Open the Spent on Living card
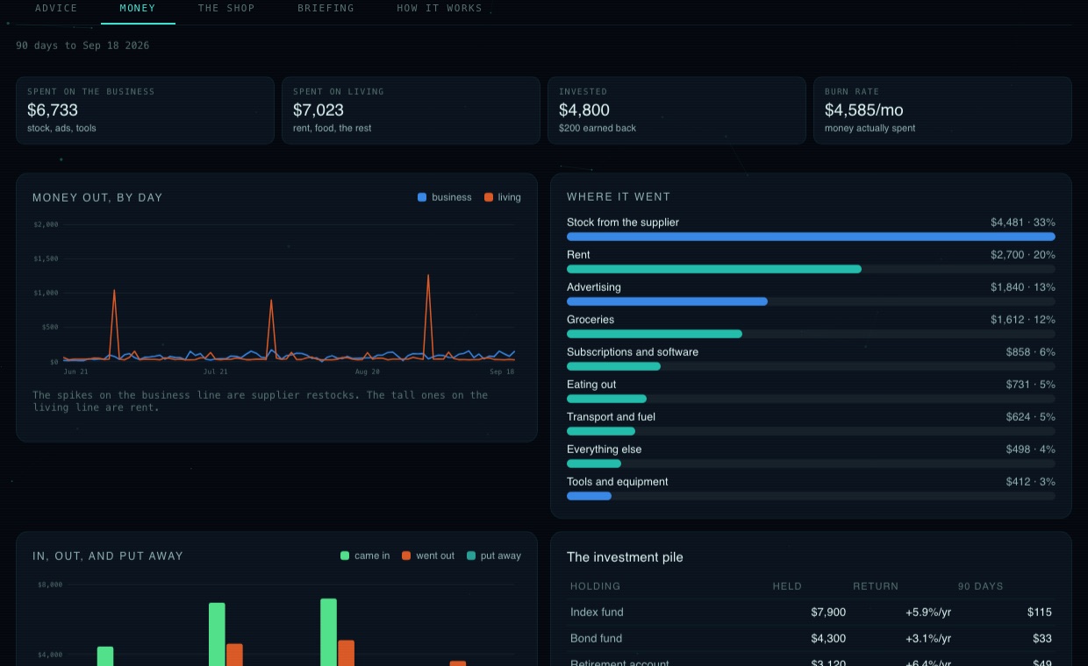Viewport: 1088px width, 666px height. click(411, 110)
